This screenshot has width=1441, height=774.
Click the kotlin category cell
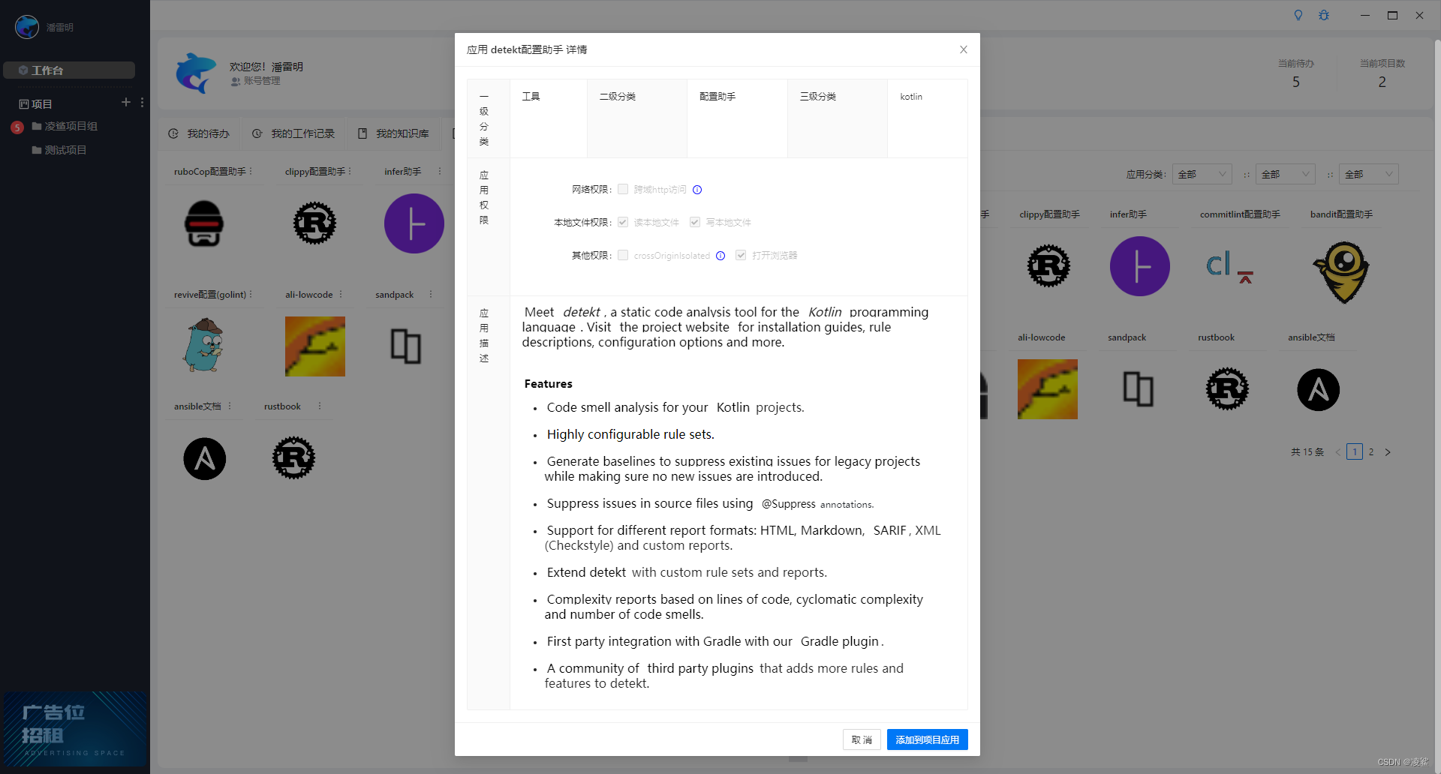928,118
